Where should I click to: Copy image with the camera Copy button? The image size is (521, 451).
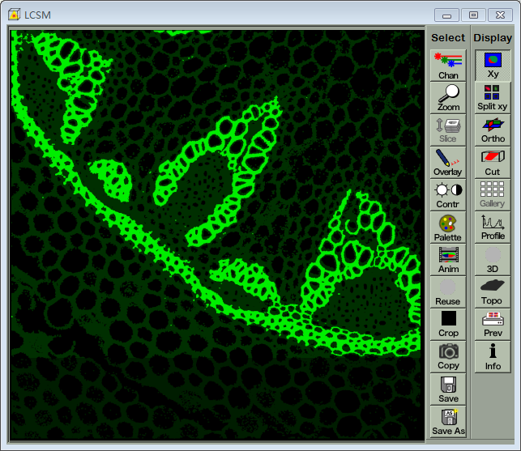tap(448, 357)
